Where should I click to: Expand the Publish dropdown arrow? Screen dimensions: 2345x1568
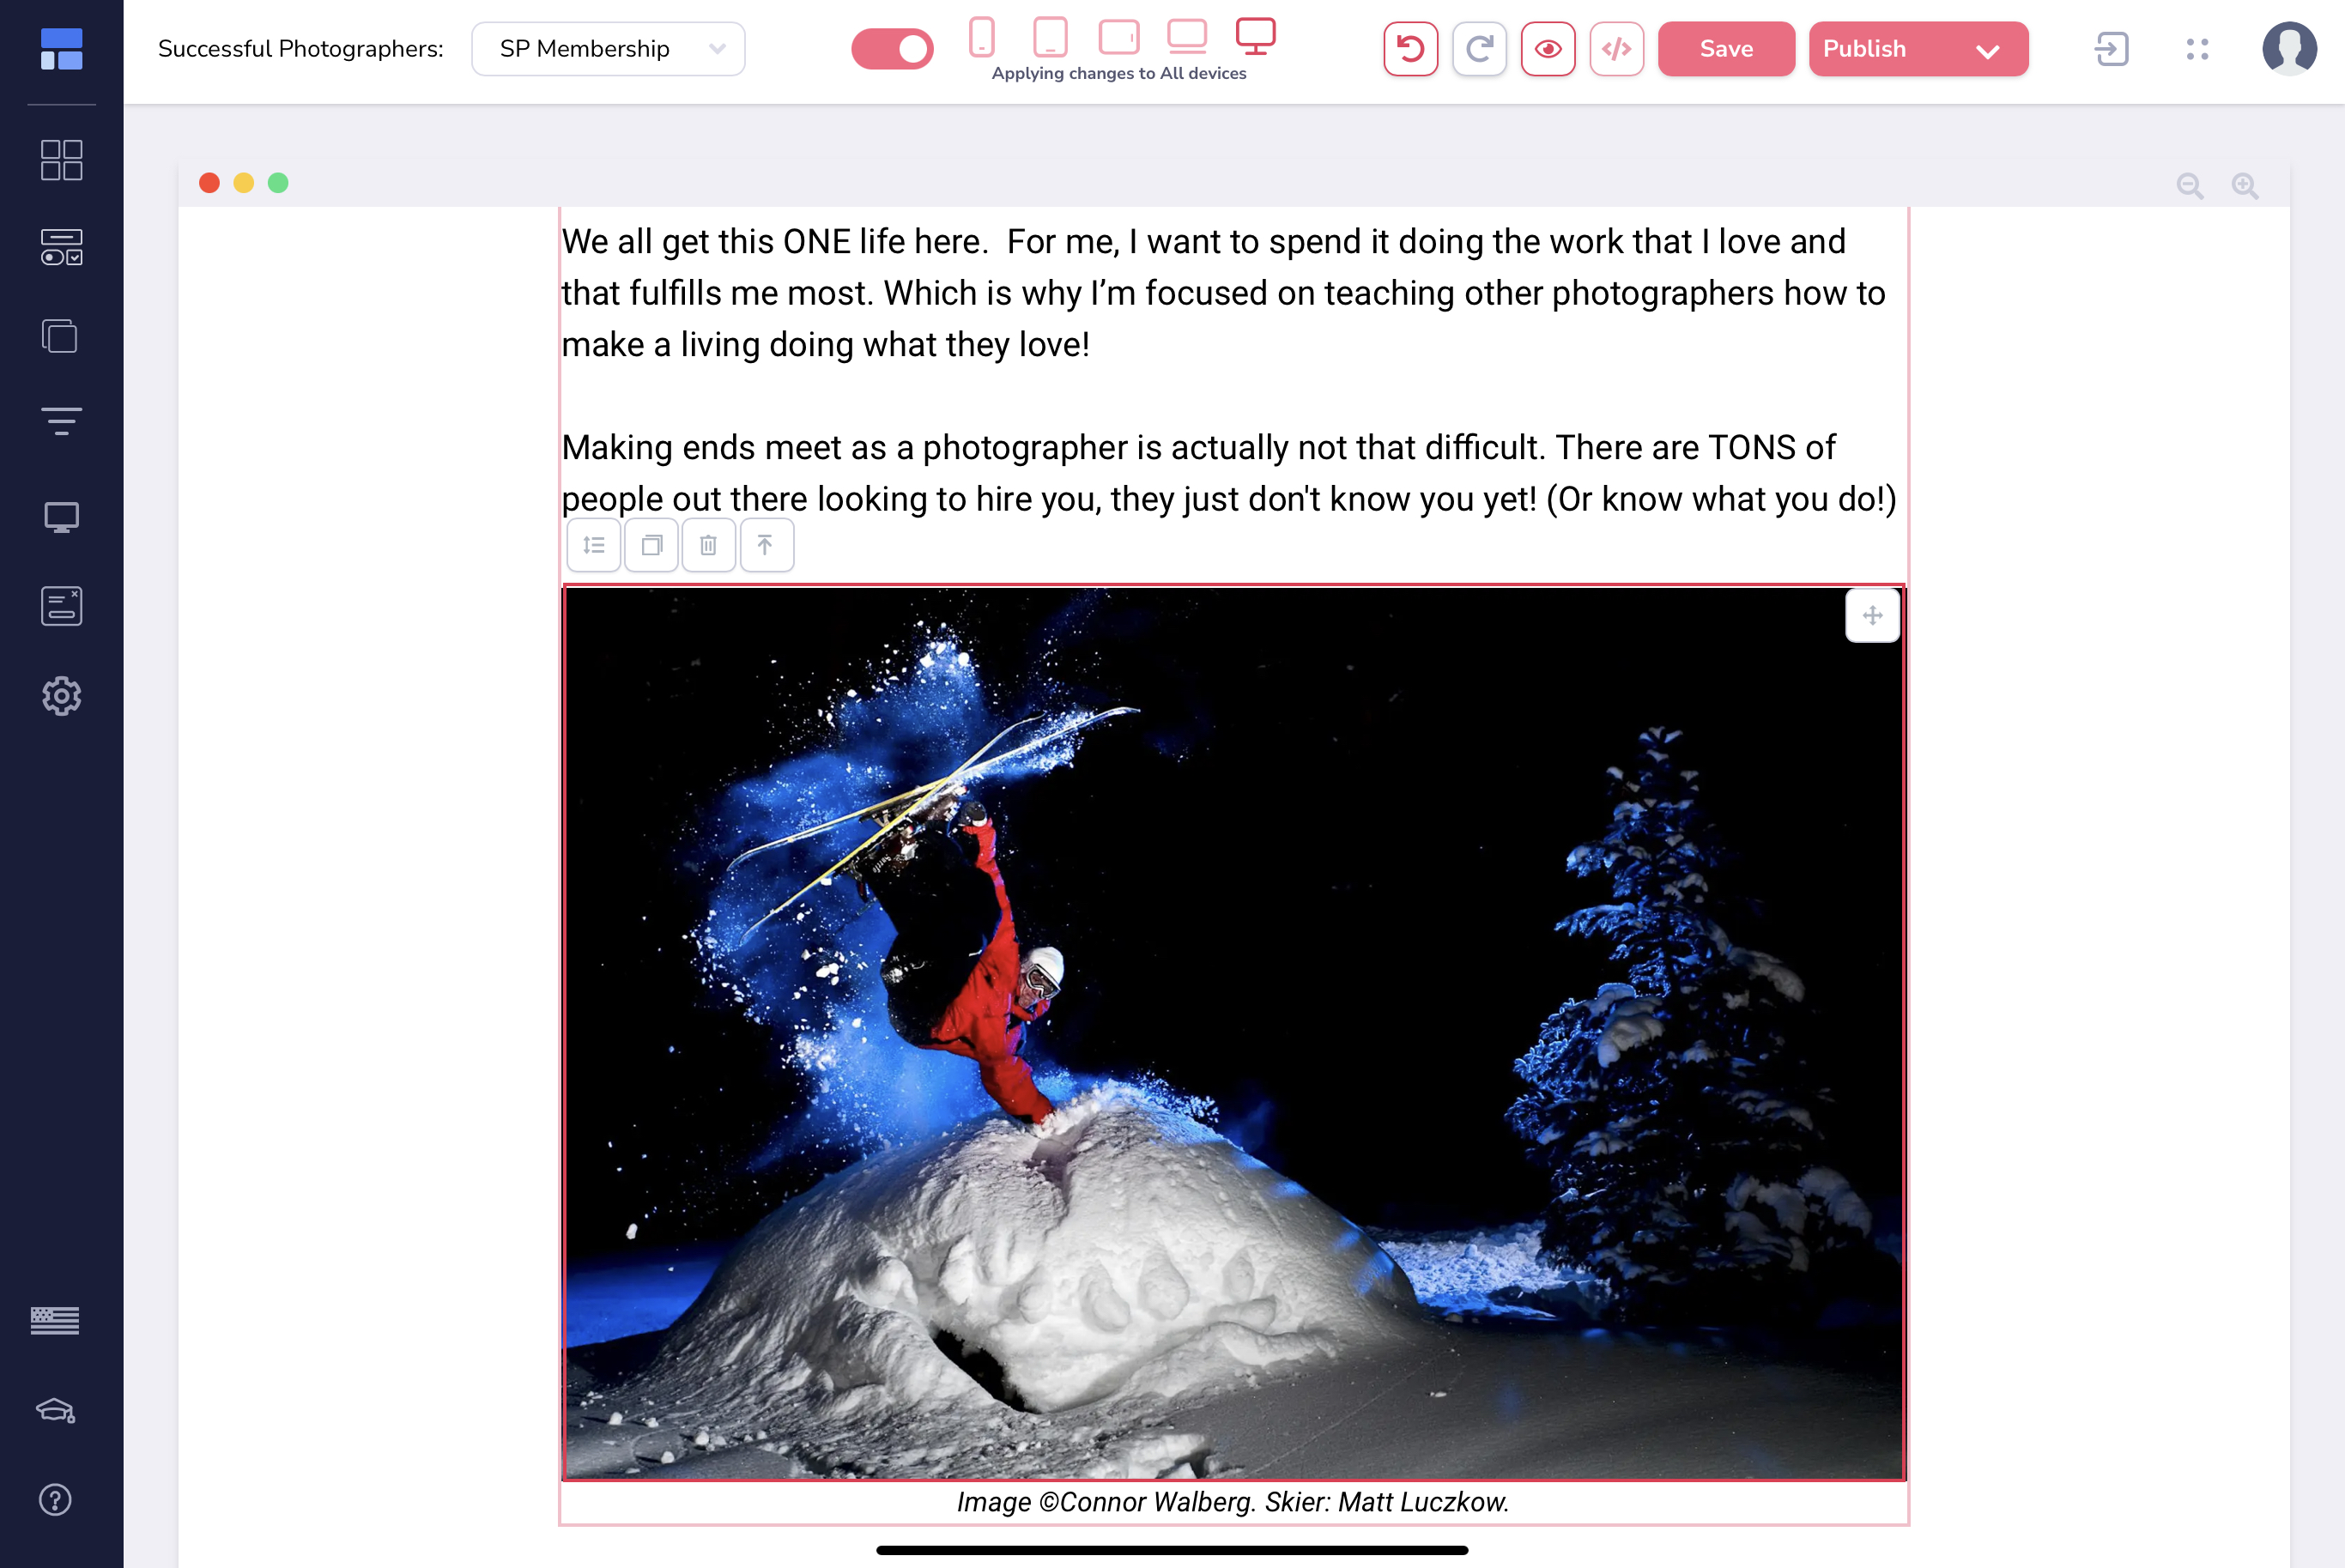(x=1988, y=50)
